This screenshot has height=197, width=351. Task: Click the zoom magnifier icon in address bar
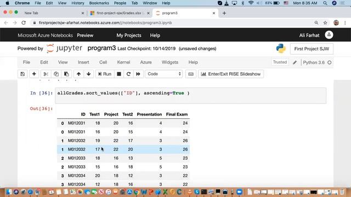pyautogui.click(x=316, y=23)
